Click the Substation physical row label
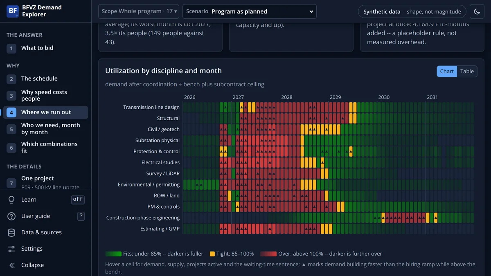Screen dimensions: 491x276 158,141
